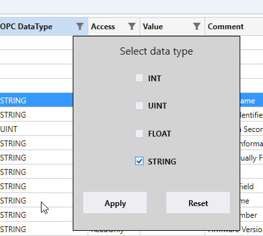Apply the data type filter
The width and height of the screenshot is (263, 236).
click(x=115, y=203)
